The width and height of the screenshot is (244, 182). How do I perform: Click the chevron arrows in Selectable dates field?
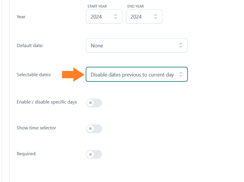click(x=181, y=74)
